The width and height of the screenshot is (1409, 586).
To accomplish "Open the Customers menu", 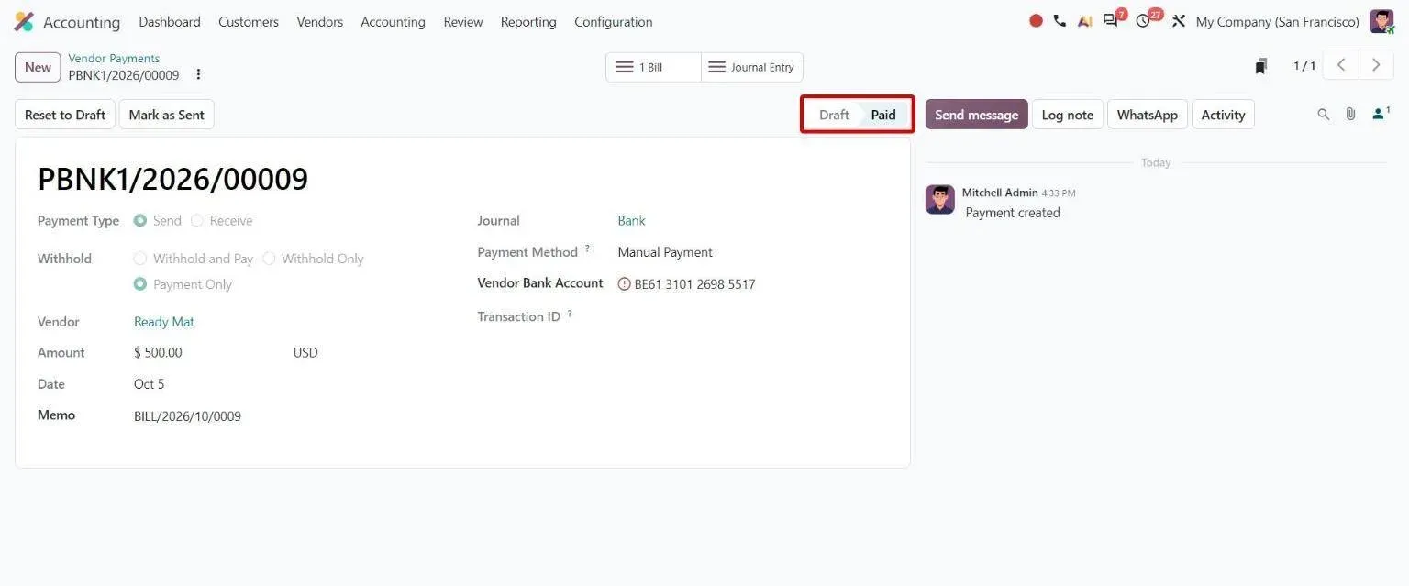I will coord(249,21).
